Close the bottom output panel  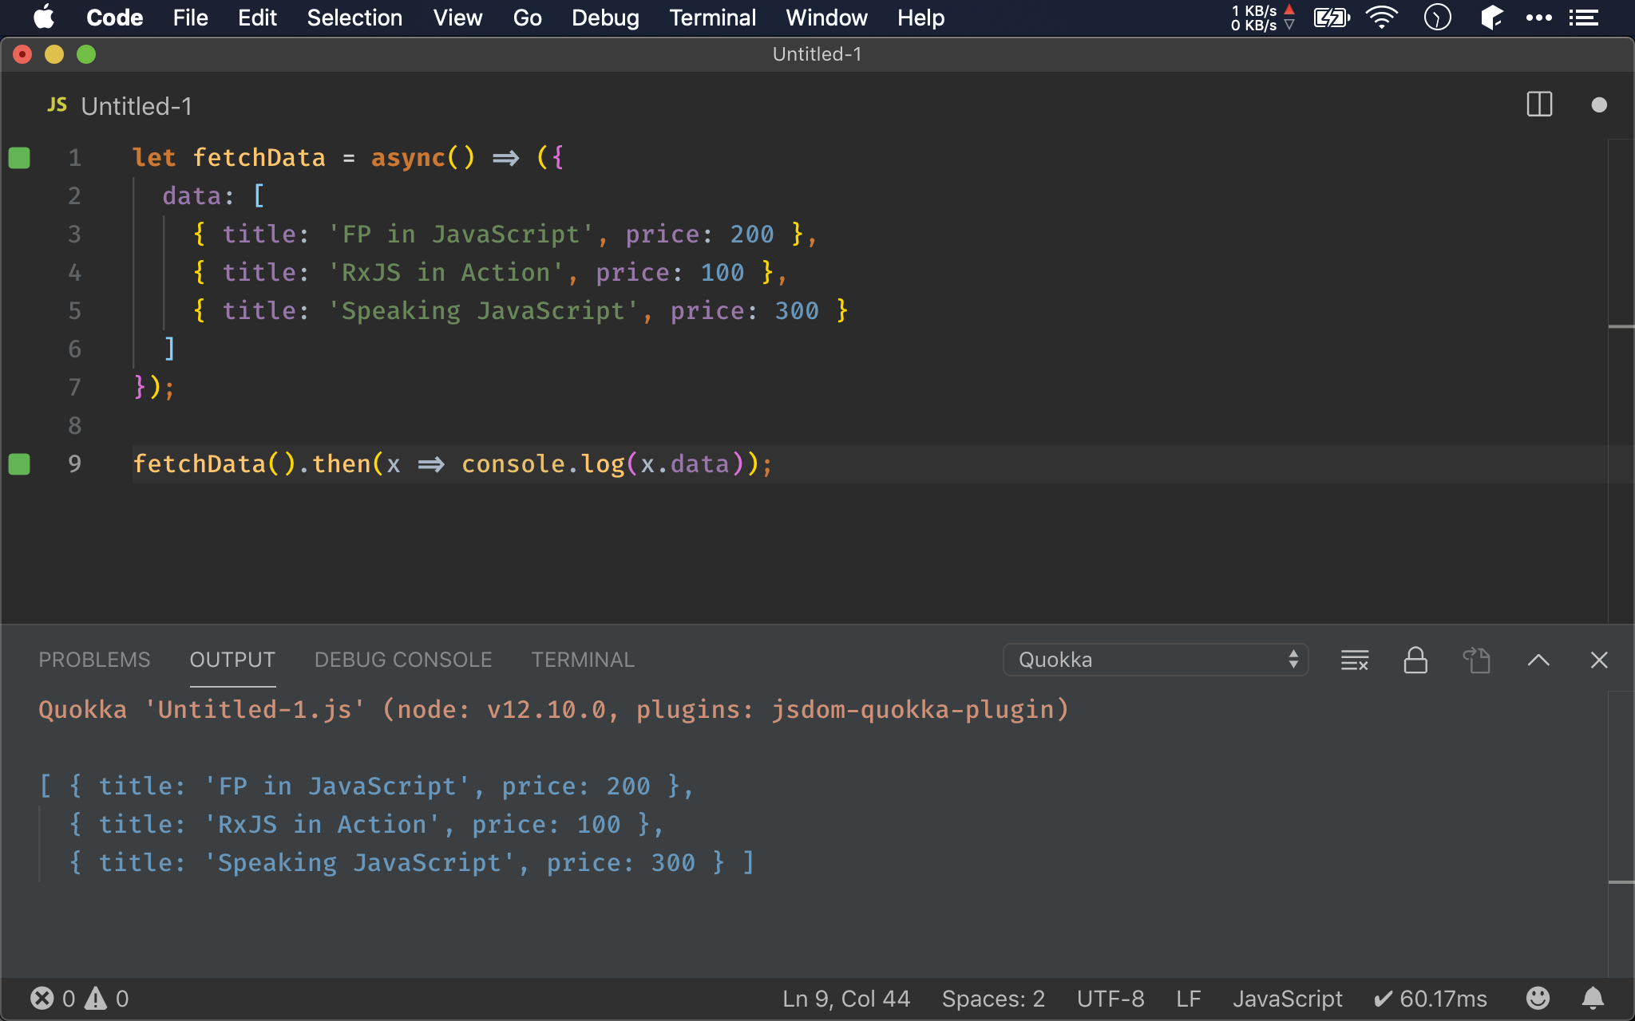click(1599, 660)
